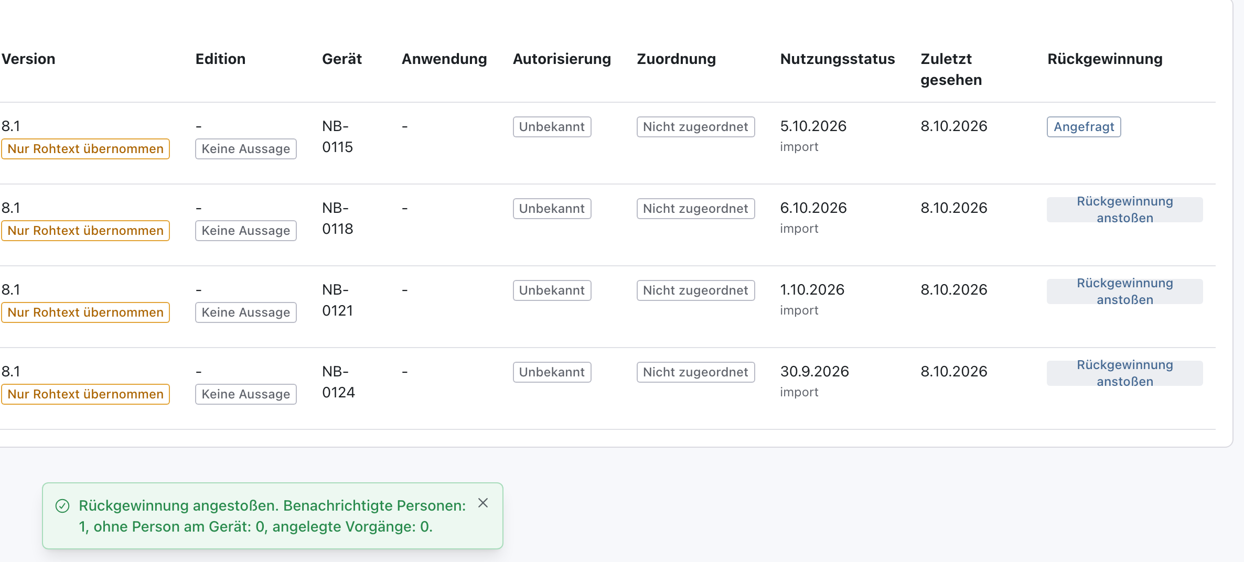Select the usage date 6.10.2026
The width and height of the screenshot is (1244, 562).
coord(813,208)
